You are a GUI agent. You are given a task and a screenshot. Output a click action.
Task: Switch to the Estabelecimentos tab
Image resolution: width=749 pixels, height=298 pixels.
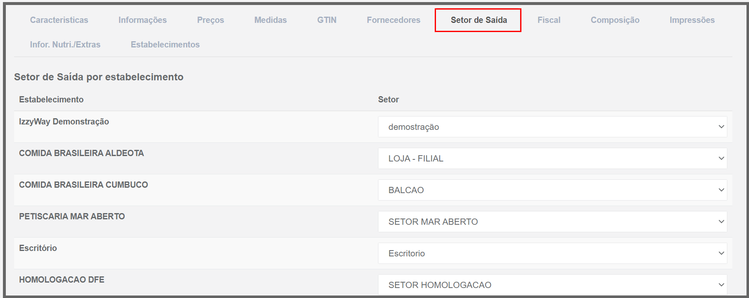[x=165, y=45]
